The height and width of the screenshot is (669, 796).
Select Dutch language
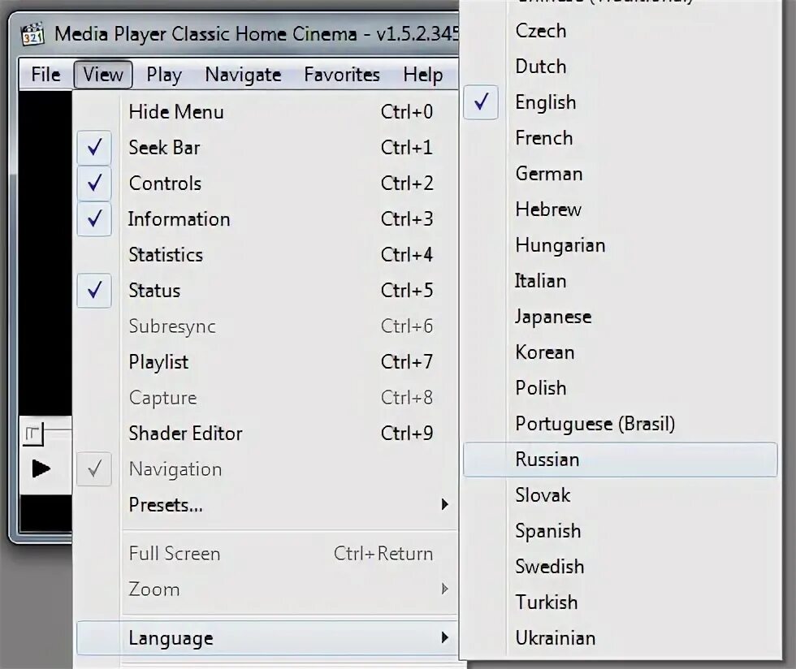pyautogui.click(x=621, y=67)
